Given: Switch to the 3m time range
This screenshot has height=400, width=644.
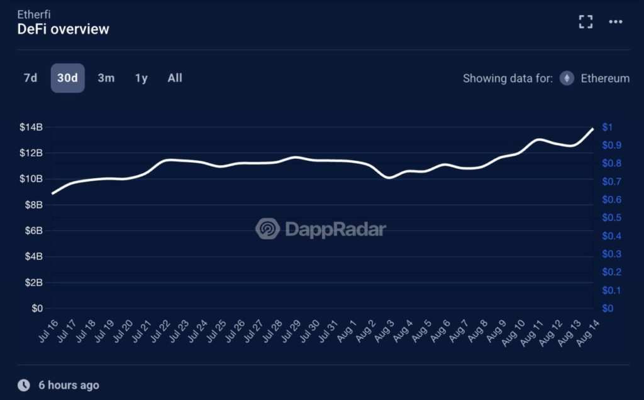Looking at the screenshot, I should [x=106, y=78].
